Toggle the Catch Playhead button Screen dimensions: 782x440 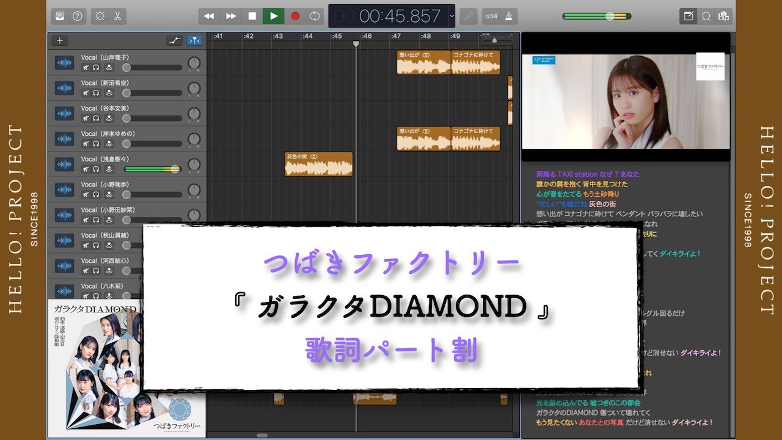(194, 40)
